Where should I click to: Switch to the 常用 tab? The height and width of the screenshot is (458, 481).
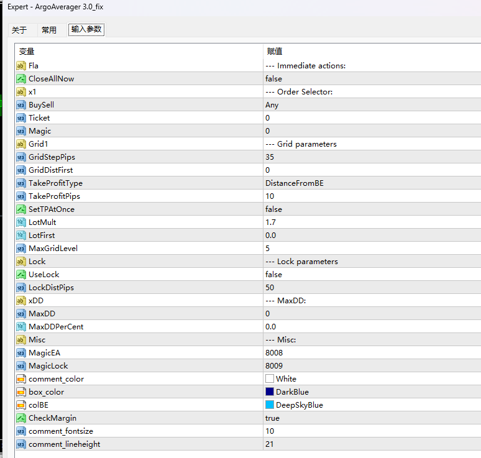49,30
